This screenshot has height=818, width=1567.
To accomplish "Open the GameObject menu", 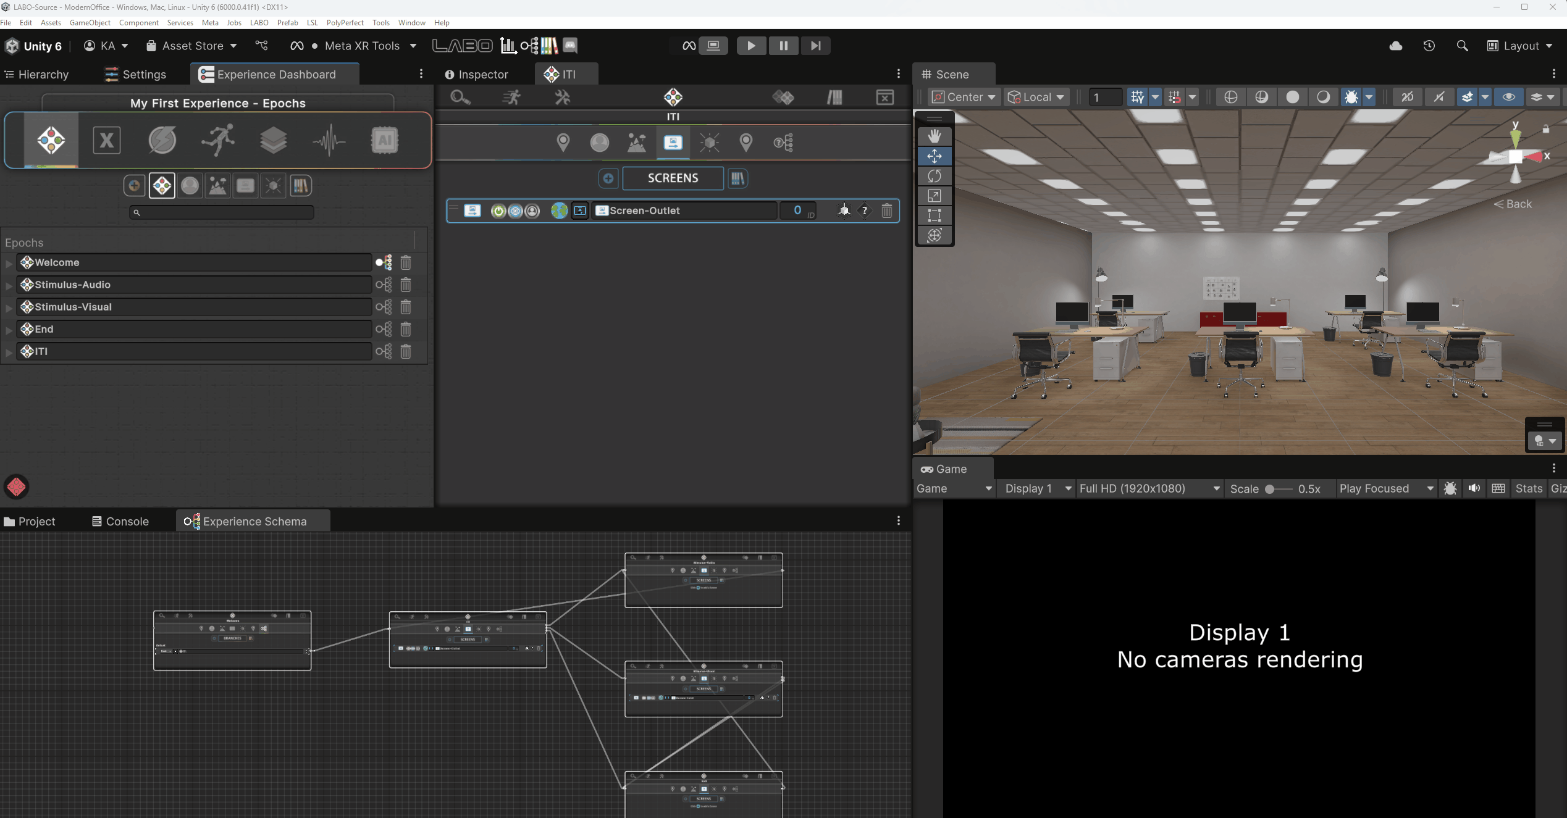I will point(90,22).
